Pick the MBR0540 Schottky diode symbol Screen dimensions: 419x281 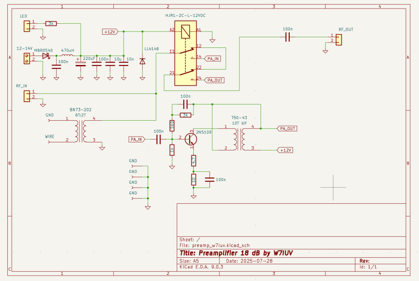tap(45, 55)
